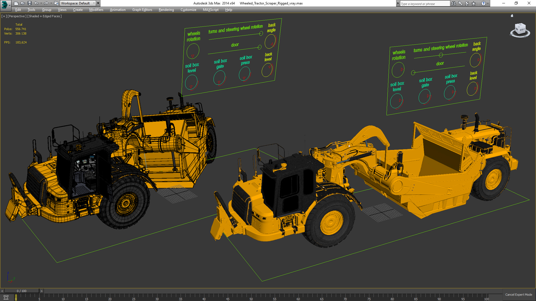Click the left panel's soil box level dial

point(191,82)
